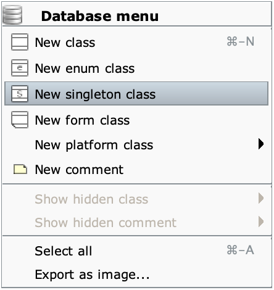Expand the Show hidden comment submenu arrow
This screenshot has height=290, width=274.
click(x=261, y=222)
